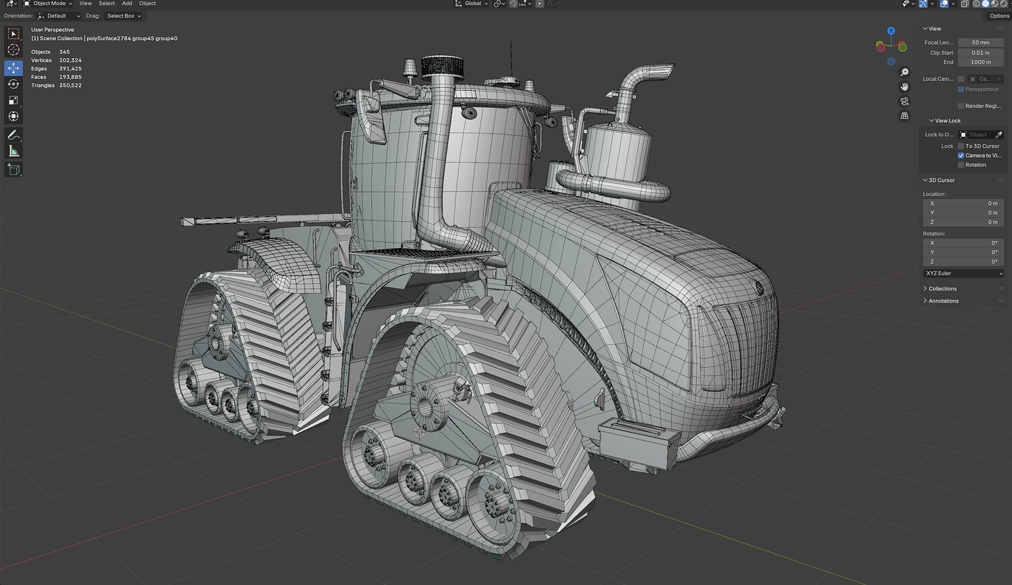Expand the Annotations panel
This screenshot has width=1012, height=585.
click(925, 301)
